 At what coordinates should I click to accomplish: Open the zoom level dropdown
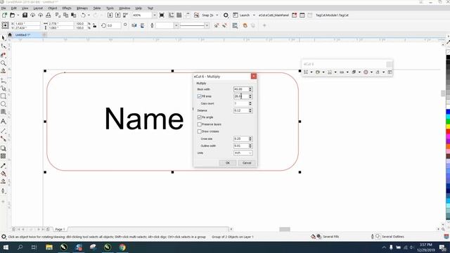coord(155,15)
